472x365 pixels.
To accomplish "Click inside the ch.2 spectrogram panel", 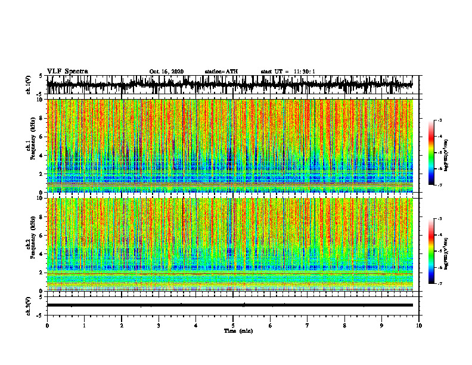I will (229, 245).
